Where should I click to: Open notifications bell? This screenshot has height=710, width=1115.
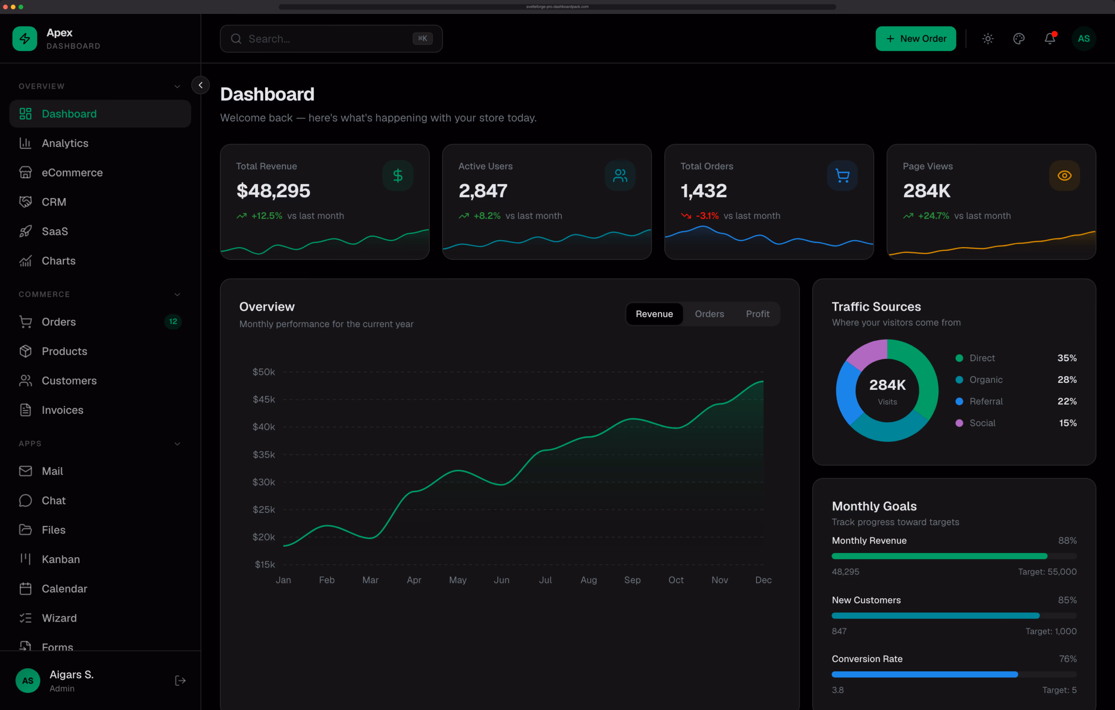pyautogui.click(x=1050, y=39)
